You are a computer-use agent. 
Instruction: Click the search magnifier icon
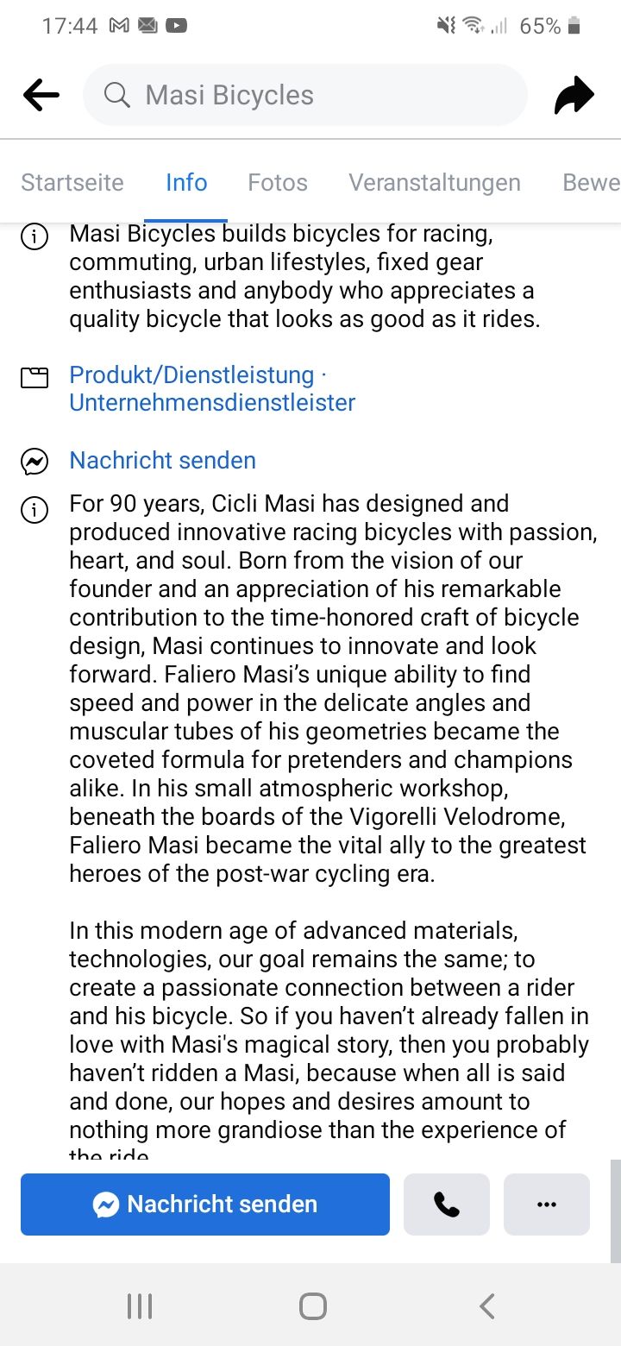pos(116,95)
